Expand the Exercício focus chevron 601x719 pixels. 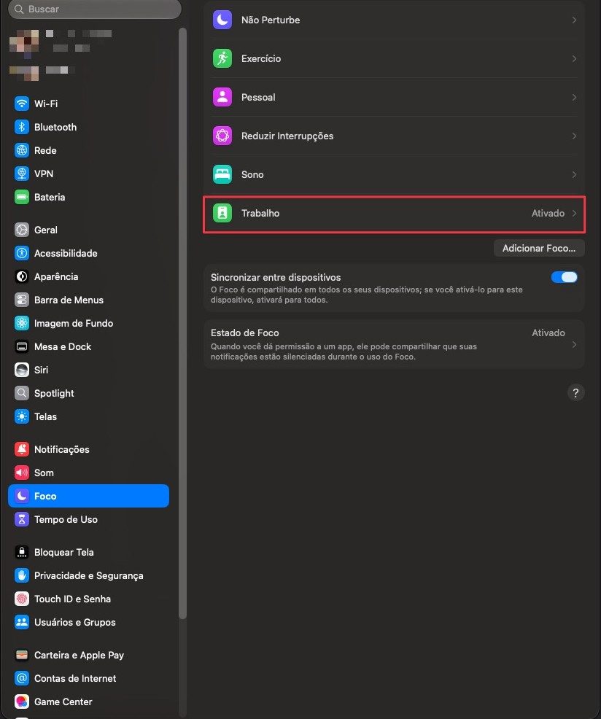tap(574, 58)
